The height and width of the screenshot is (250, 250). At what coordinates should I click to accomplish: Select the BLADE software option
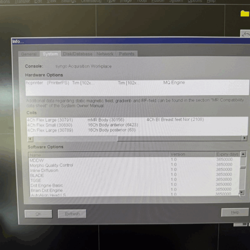coord(134,175)
